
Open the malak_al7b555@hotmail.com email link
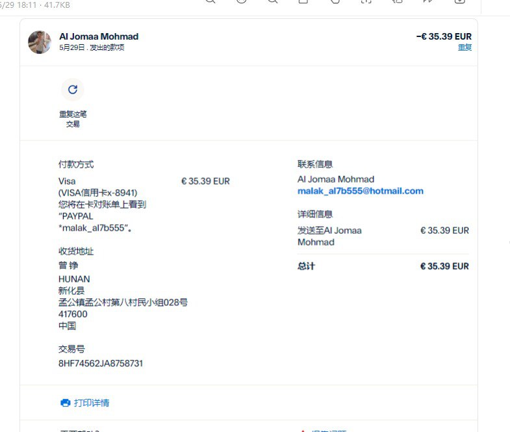361,191
